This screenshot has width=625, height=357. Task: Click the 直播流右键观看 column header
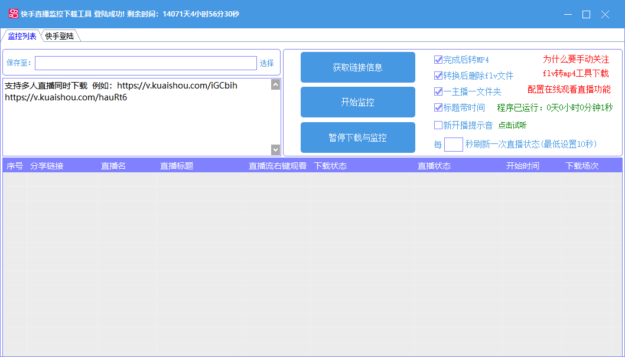(x=278, y=166)
